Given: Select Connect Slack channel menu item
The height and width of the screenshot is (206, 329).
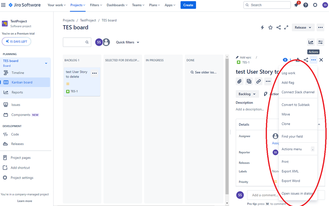Looking at the screenshot, I should tap(298, 92).
